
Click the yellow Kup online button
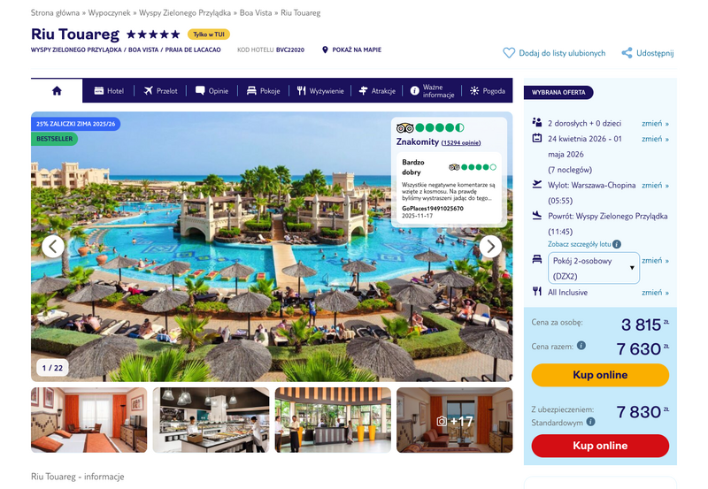(600, 375)
